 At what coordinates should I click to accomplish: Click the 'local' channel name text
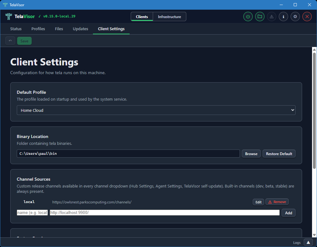pyautogui.click(x=29, y=202)
